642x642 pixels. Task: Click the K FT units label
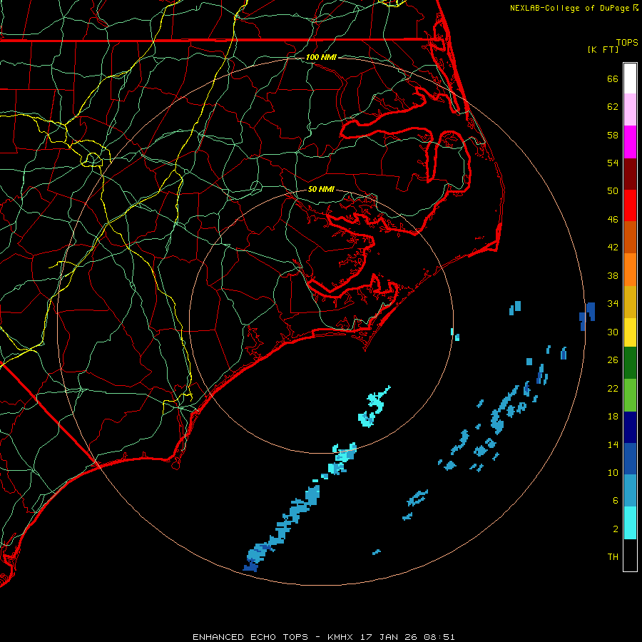[603, 49]
